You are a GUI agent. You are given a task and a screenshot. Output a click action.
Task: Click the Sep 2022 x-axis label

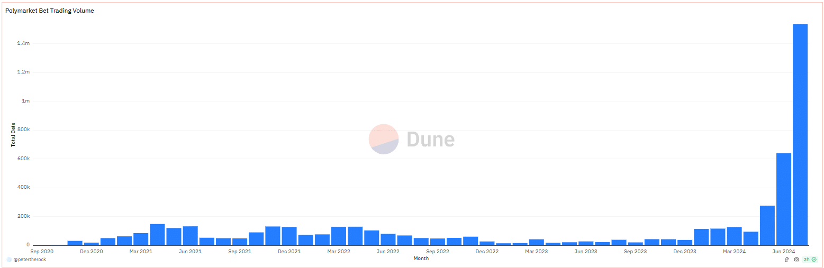438,252
